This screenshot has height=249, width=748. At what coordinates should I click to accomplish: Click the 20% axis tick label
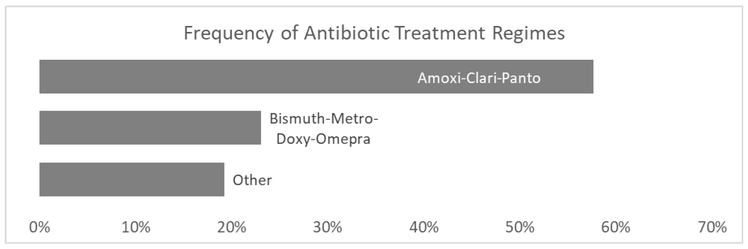231,227
